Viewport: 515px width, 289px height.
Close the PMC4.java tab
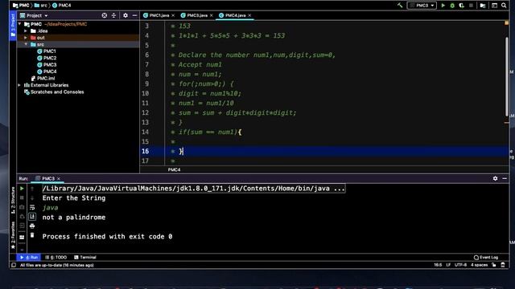[249, 15]
